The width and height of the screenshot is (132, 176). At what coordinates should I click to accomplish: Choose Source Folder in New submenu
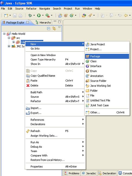pos(107,81)
